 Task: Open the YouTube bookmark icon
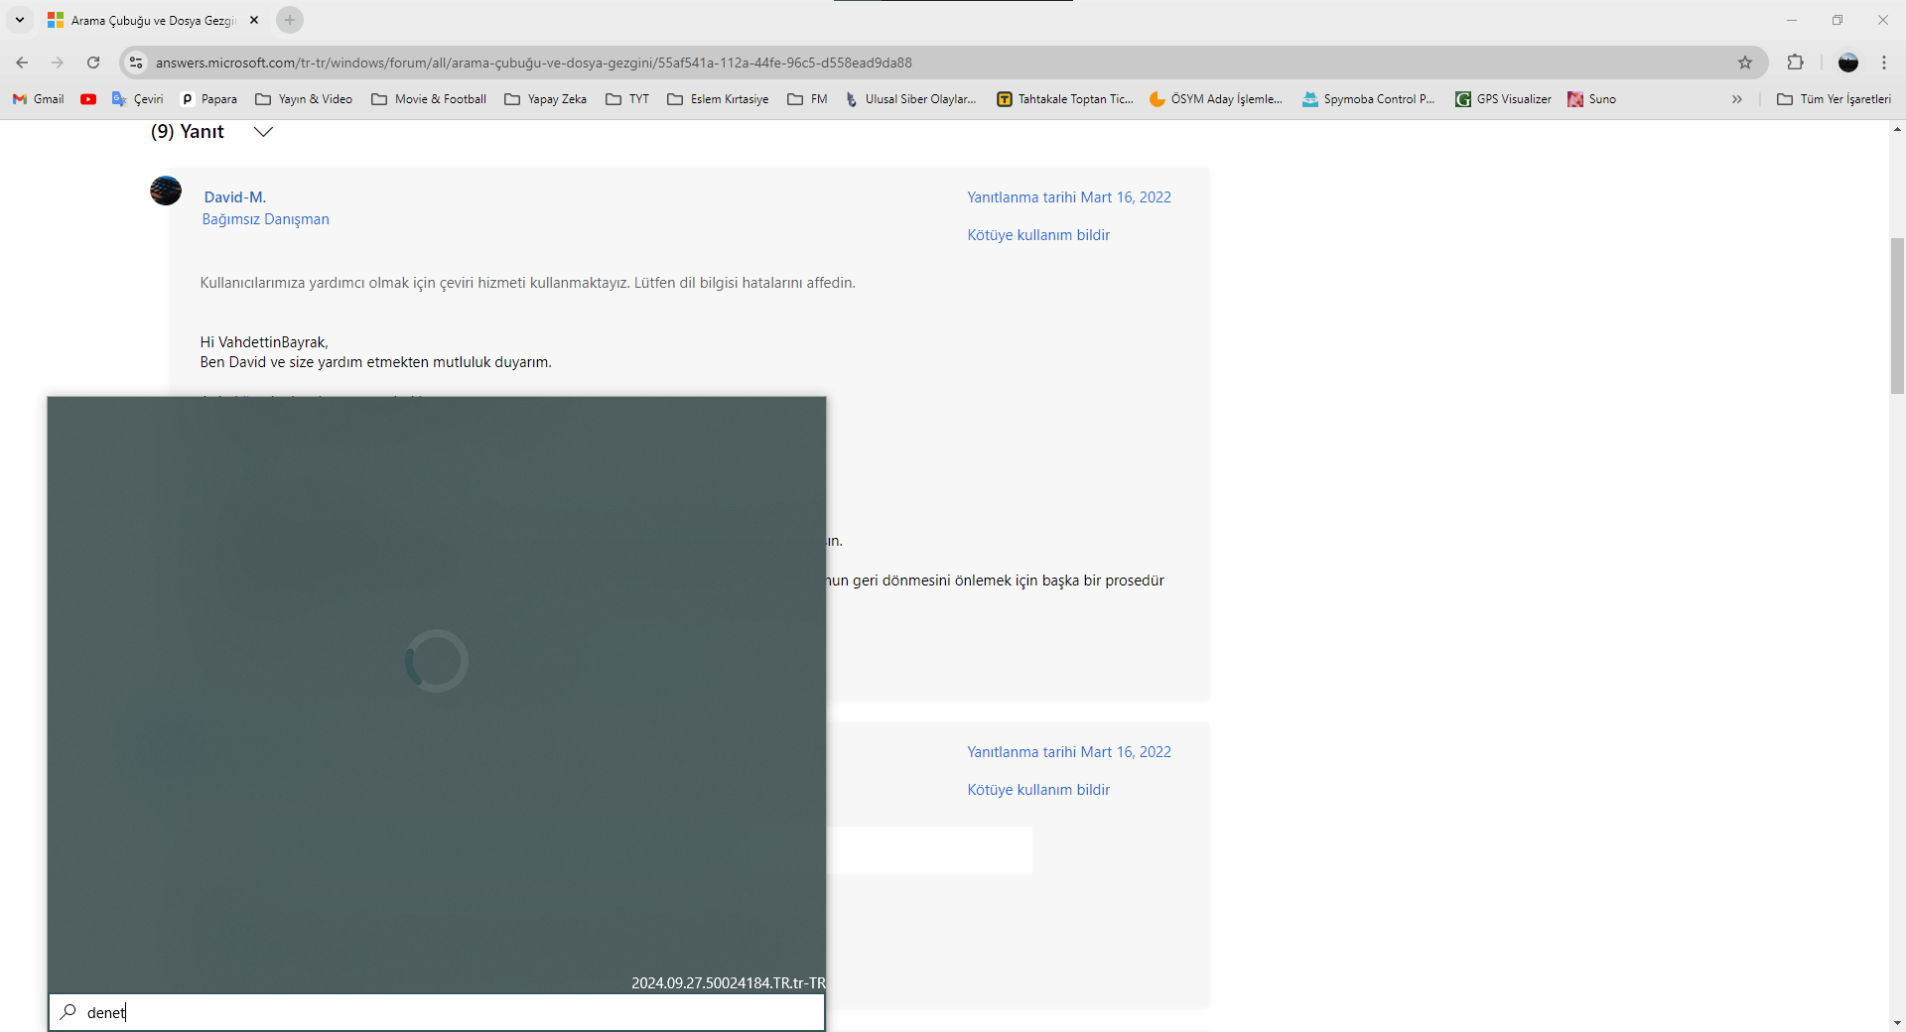88,99
